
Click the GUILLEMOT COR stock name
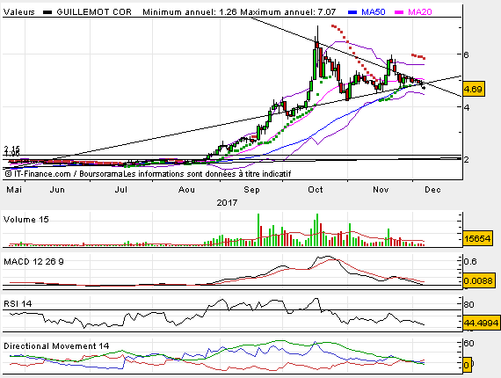(94, 12)
